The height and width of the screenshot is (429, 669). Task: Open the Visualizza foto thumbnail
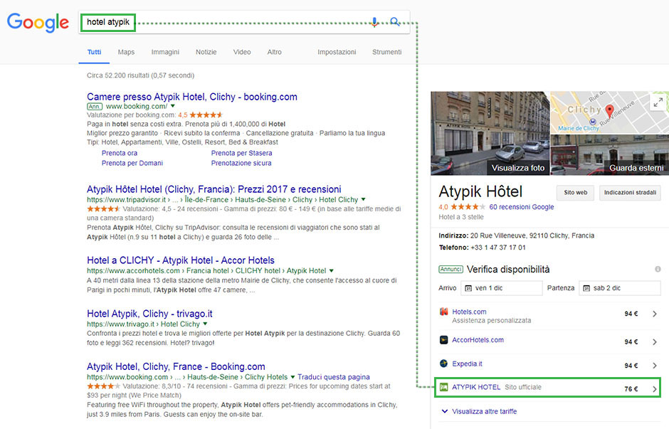490,133
